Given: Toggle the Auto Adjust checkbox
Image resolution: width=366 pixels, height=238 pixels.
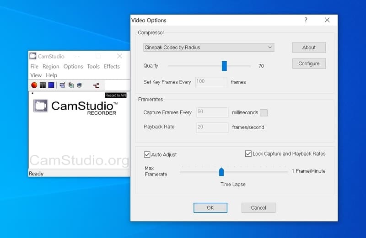Looking at the screenshot, I should point(147,154).
